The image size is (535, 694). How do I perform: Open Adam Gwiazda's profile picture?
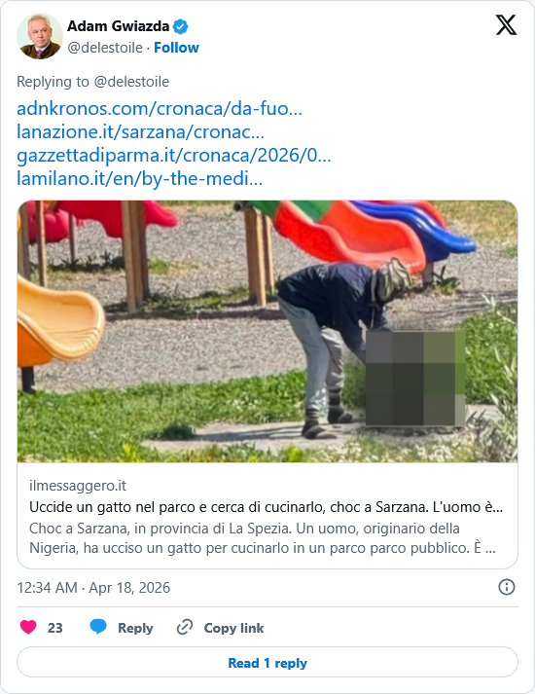tap(40, 36)
